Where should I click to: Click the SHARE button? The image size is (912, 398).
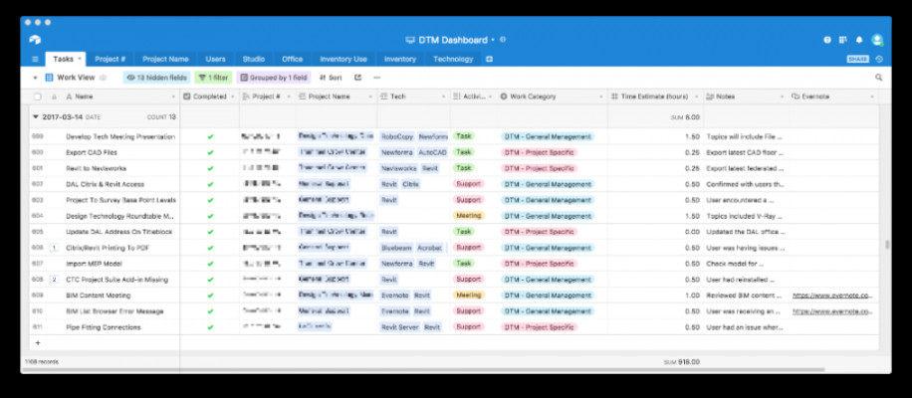858,60
